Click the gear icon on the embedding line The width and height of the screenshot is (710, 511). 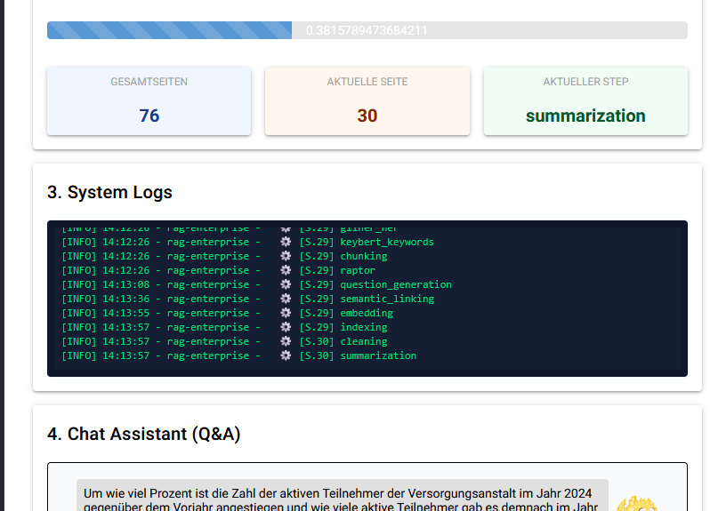point(286,313)
